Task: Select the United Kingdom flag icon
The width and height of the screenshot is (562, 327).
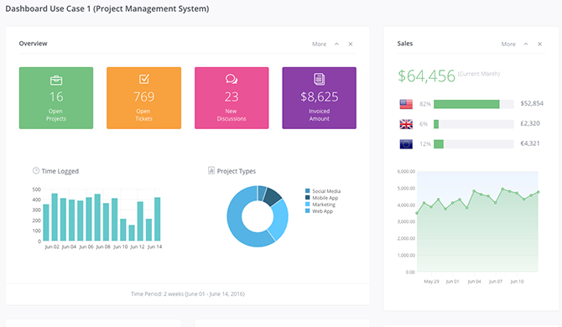Action: (406, 124)
